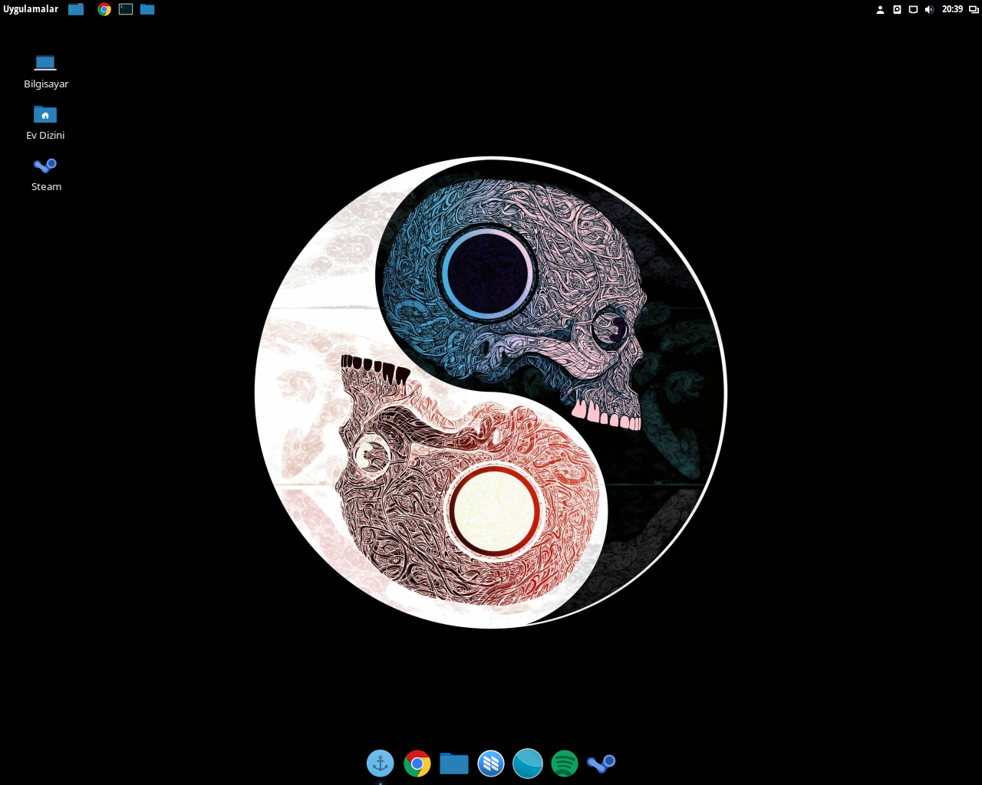Viewport: 982px width, 785px height.
Task: Open the volume control in tray
Action: point(929,9)
